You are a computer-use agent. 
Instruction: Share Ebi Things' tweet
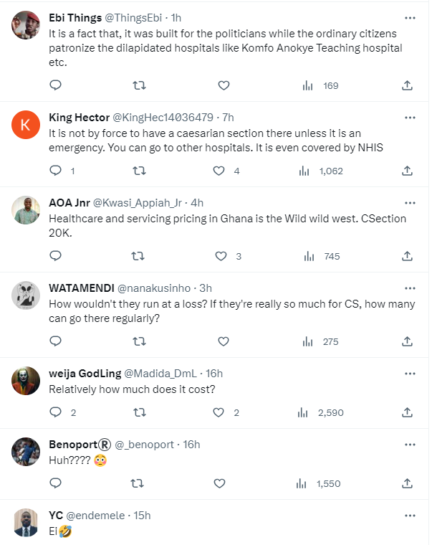pos(407,85)
